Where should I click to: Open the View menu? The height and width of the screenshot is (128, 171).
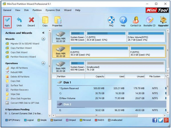(x=18, y=10)
